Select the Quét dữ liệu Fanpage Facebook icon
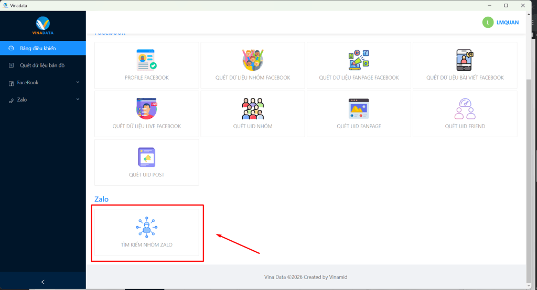Image resolution: width=537 pixels, height=290 pixels. (x=359, y=60)
